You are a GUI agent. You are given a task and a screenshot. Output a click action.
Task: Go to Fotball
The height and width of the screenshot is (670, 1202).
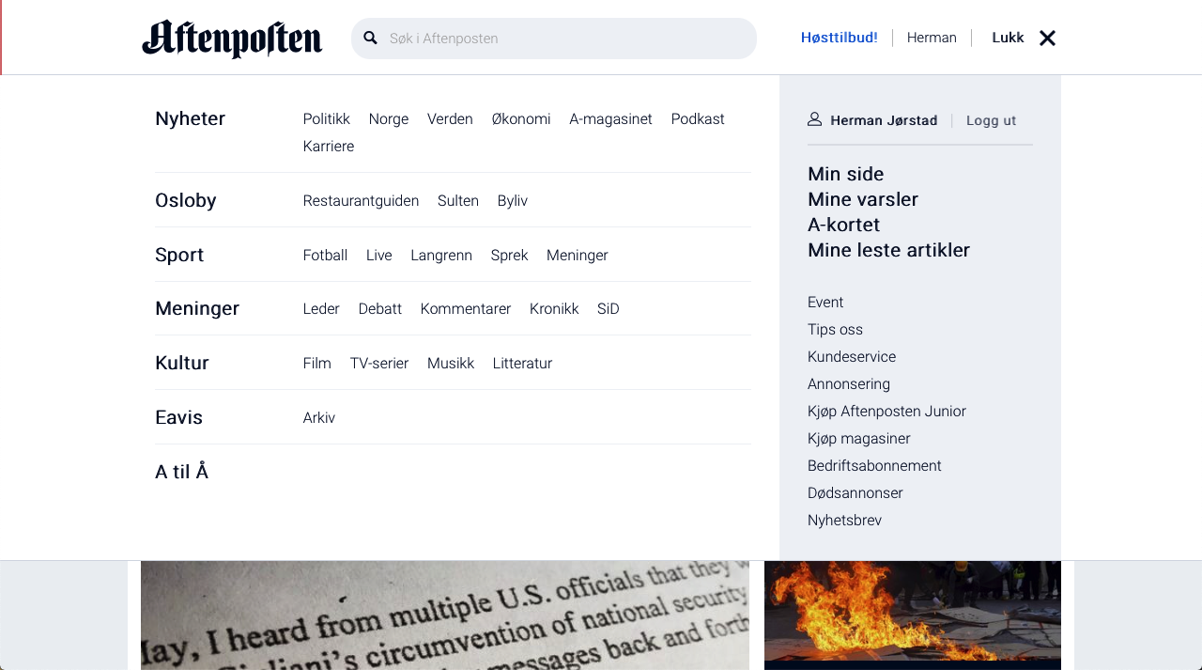[326, 256]
